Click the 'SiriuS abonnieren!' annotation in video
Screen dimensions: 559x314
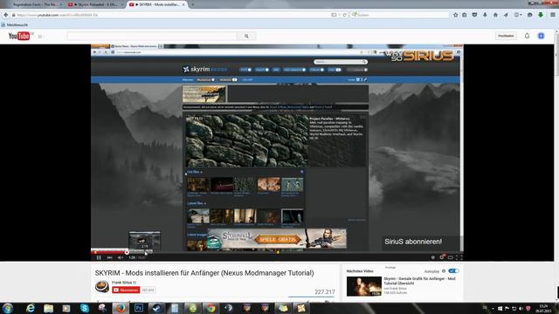pos(413,242)
